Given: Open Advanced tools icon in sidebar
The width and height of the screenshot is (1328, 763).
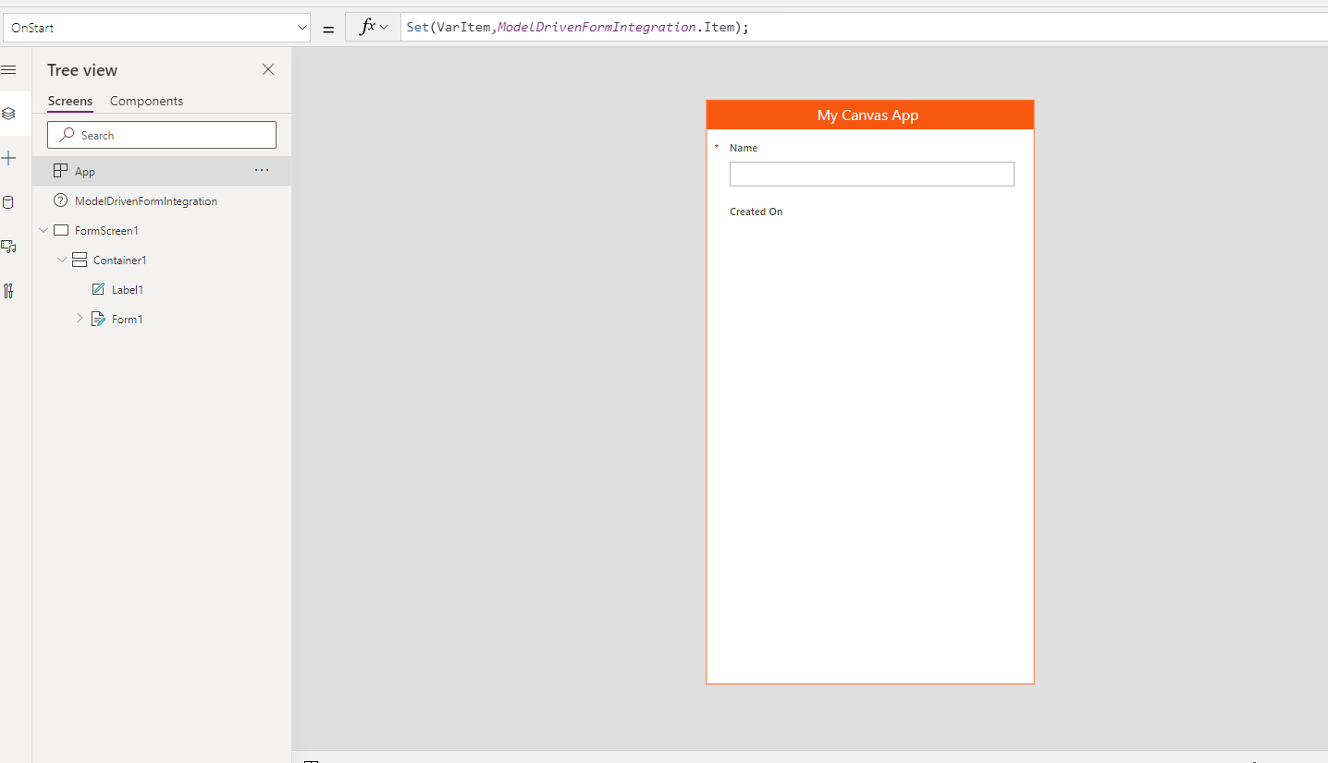Looking at the screenshot, I should click(x=8, y=291).
